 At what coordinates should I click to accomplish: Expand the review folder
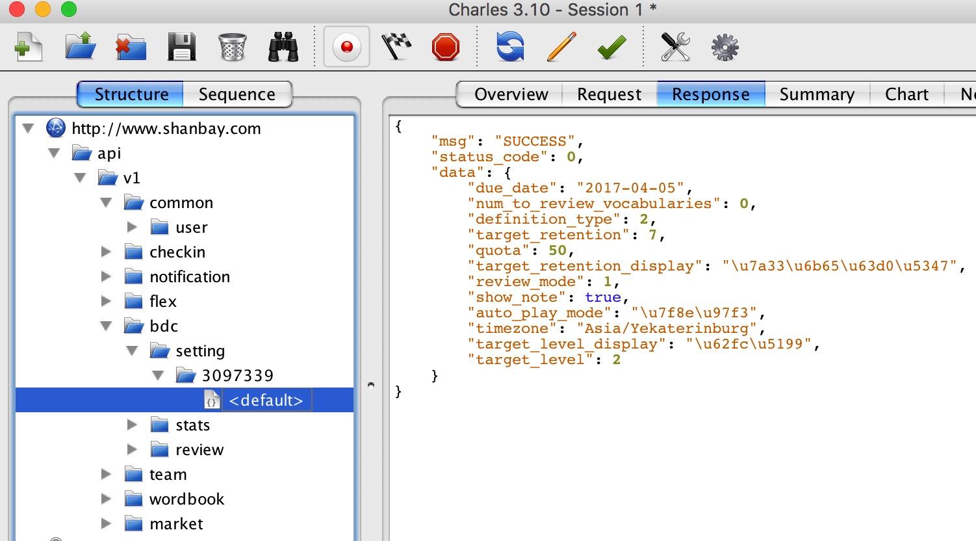click(132, 449)
